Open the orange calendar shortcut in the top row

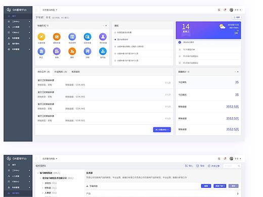tap(57, 37)
